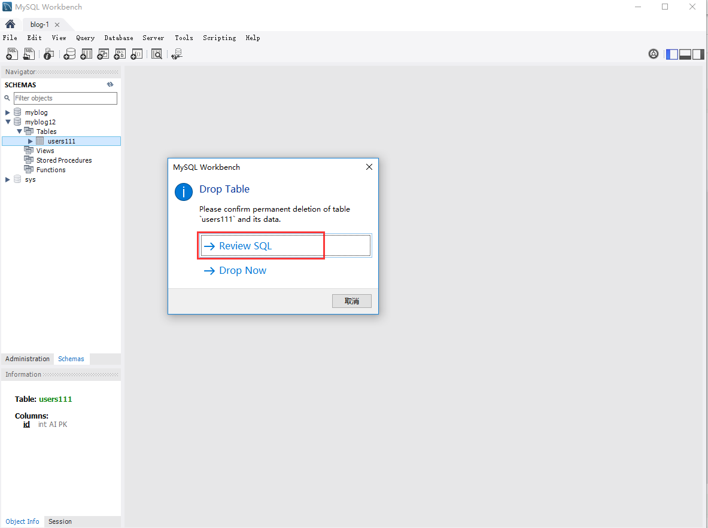Click the sys database icon
Image resolution: width=708 pixels, height=528 pixels.
click(x=17, y=179)
